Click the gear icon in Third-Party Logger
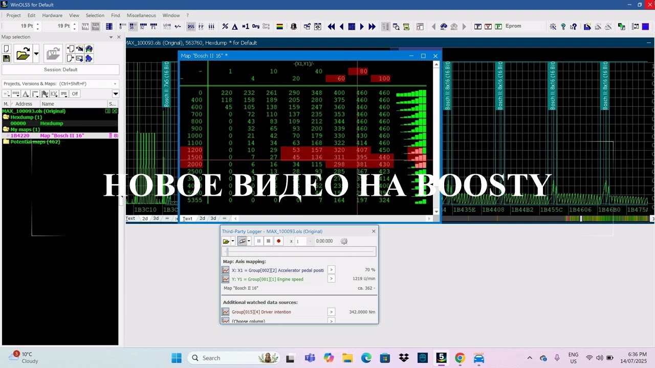The height and width of the screenshot is (368, 655). [x=344, y=241]
